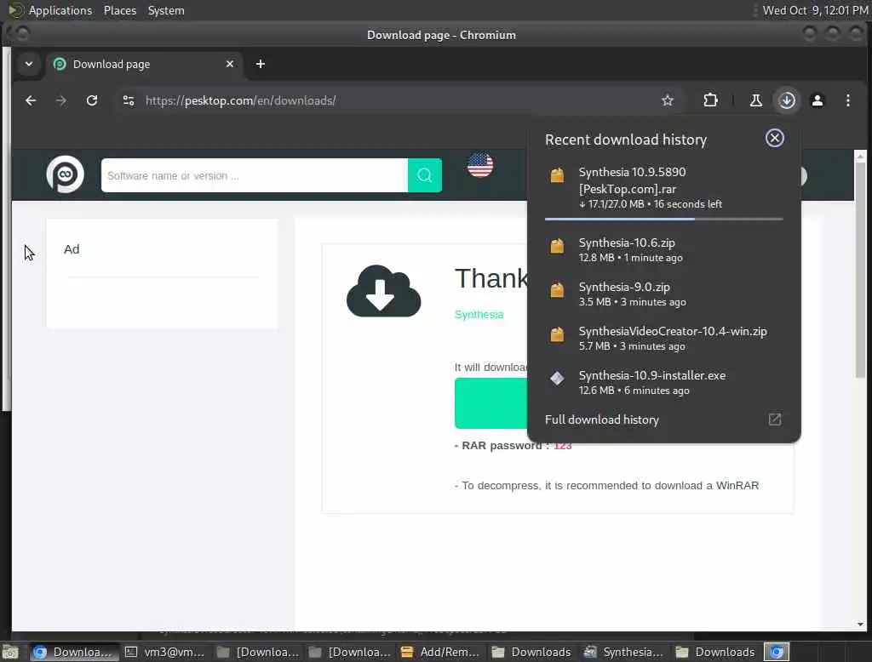872x662 pixels.
Task: Switch to Add/Rem... taskbar item
Action: pyautogui.click(x=440, y=652)
